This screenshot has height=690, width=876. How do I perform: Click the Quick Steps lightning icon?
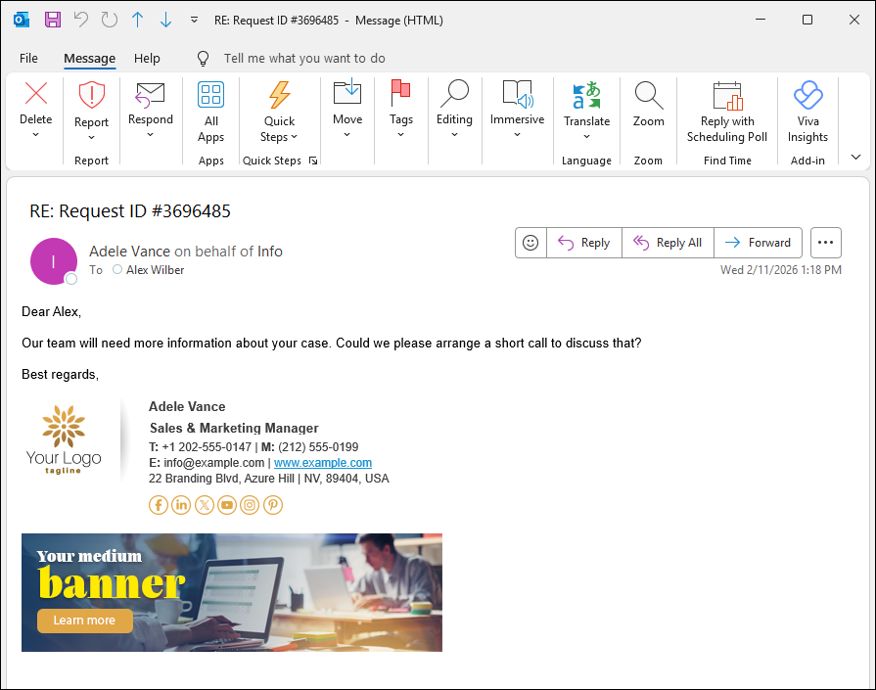click(279, 94)
